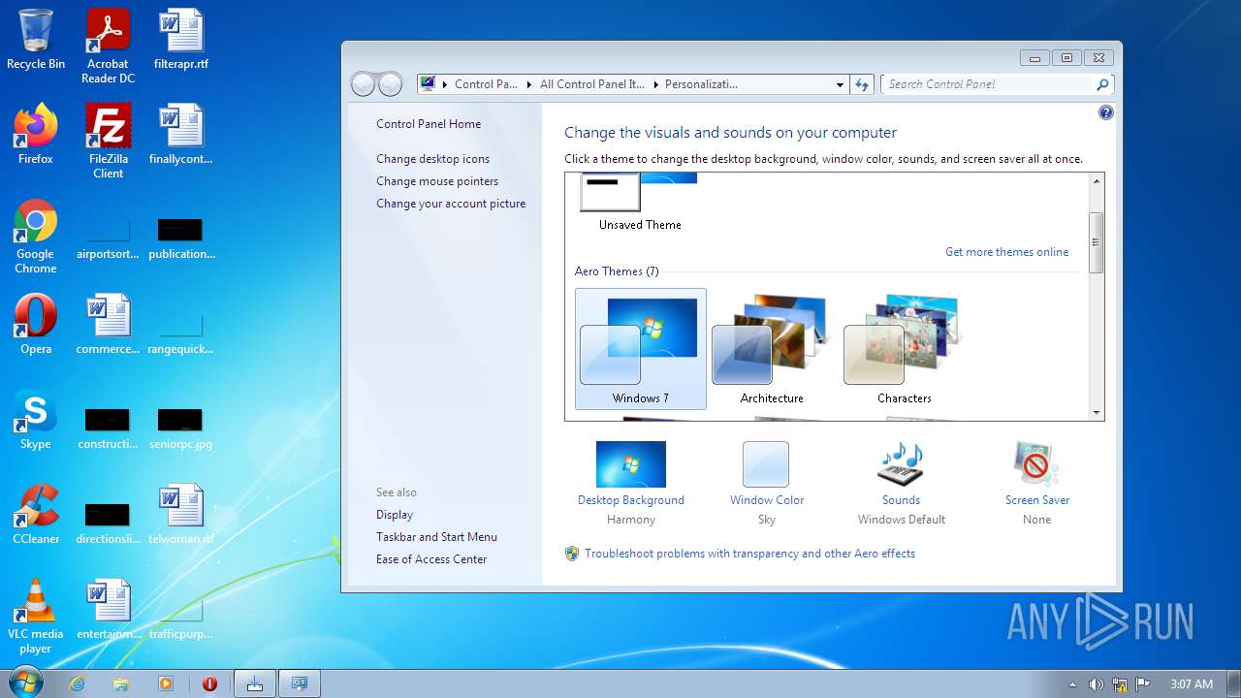Open telwoman.rtf document
This screenshot has width=1241, height=698.
(181, 515)
